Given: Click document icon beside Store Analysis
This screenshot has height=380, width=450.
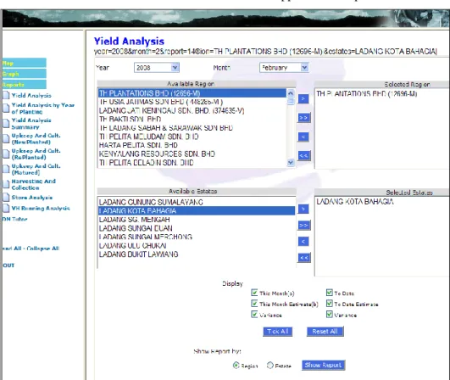Looking at the screenshot, I should (6, 198).
